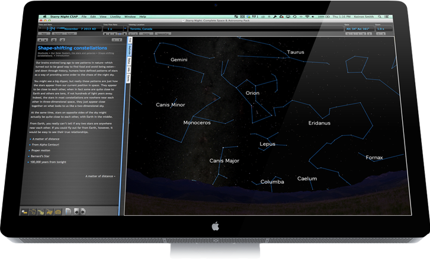This screenshot has height=265, width=430.
Task: Go forward in SkyGuide with forward arrow
Action: coord(45,40)
